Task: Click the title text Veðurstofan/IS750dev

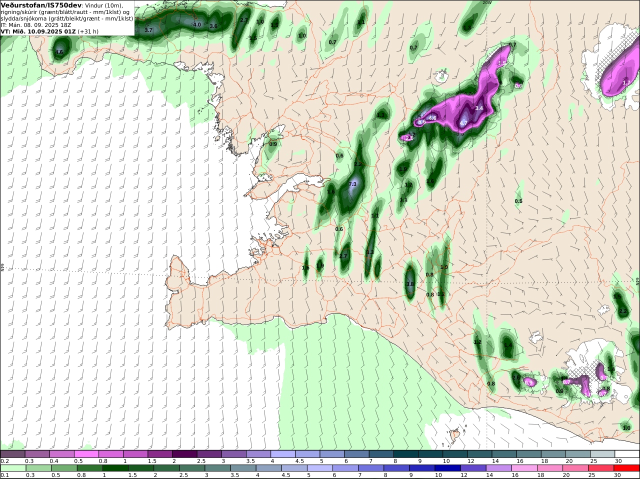Action: 41,5
